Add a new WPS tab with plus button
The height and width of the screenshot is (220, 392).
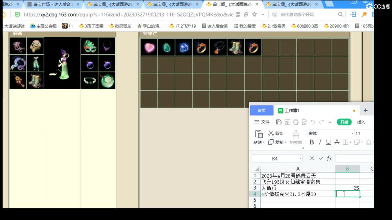click(x=366, y=110)
